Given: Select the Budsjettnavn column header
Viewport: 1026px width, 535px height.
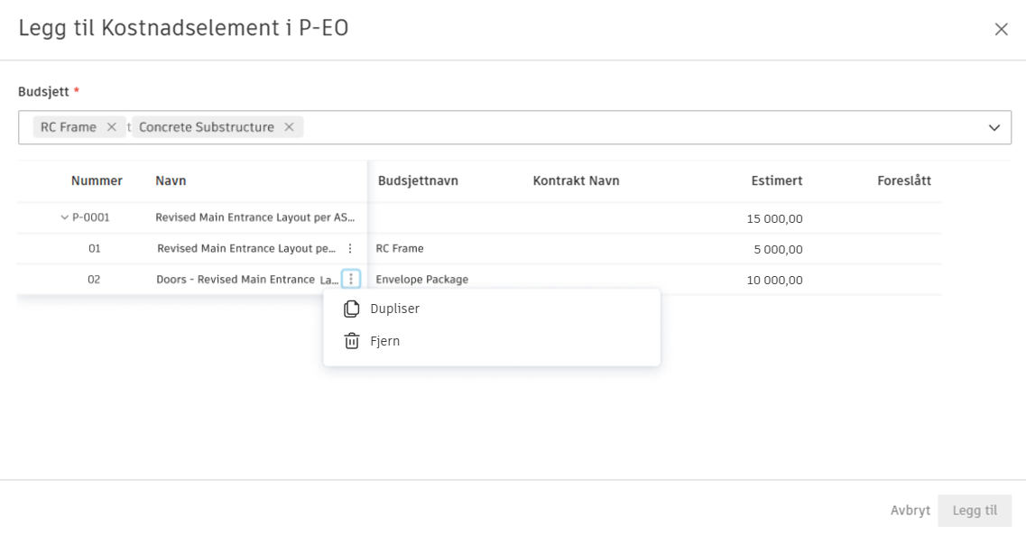Looking at the screenshot, I should (x=418, y=180).
